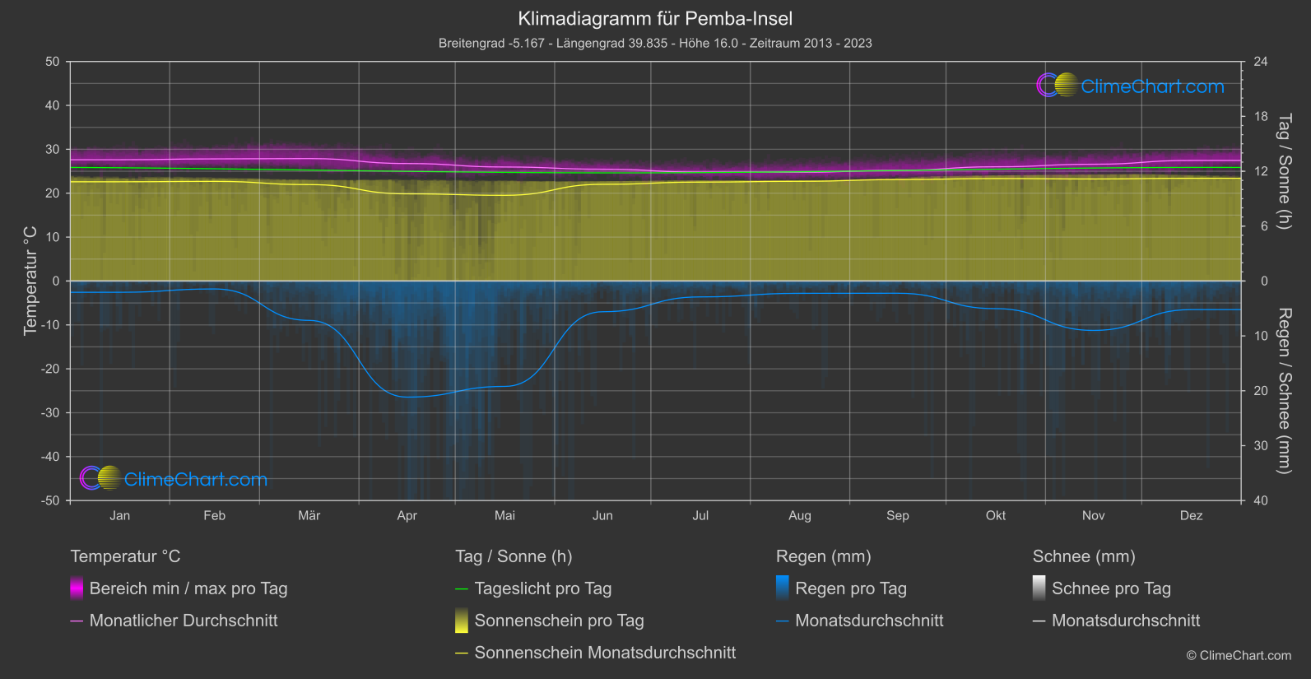Click the ClimeChart logo icon top right
The image size is (1311, 679).
(1057, 86)
